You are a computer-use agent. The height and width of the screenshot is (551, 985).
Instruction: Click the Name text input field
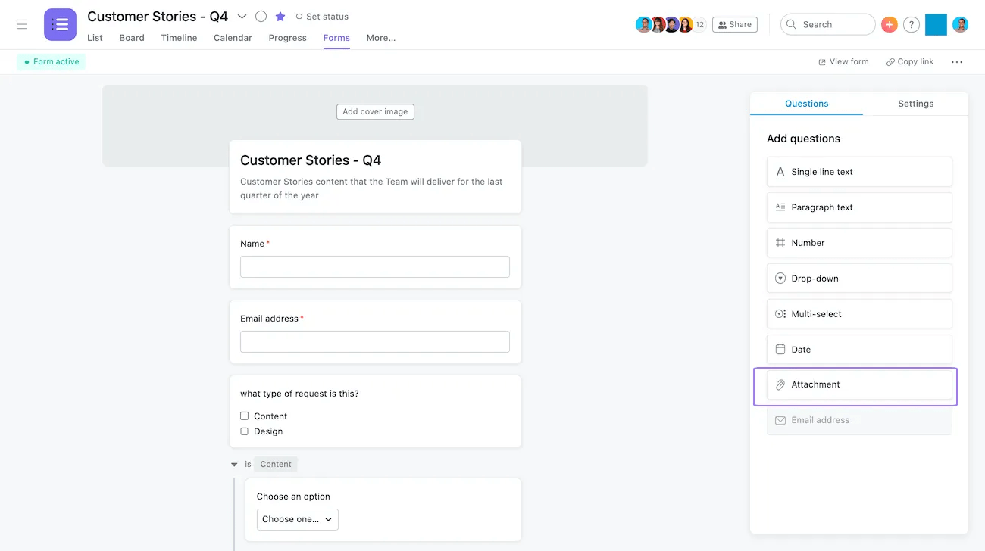click(375, 266)
